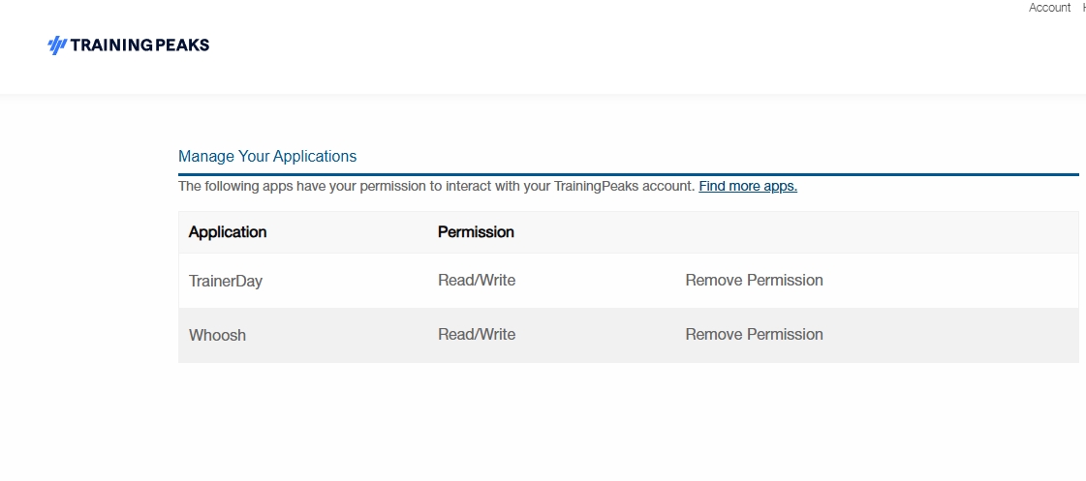Click the Permission column header

pos(476,232)
